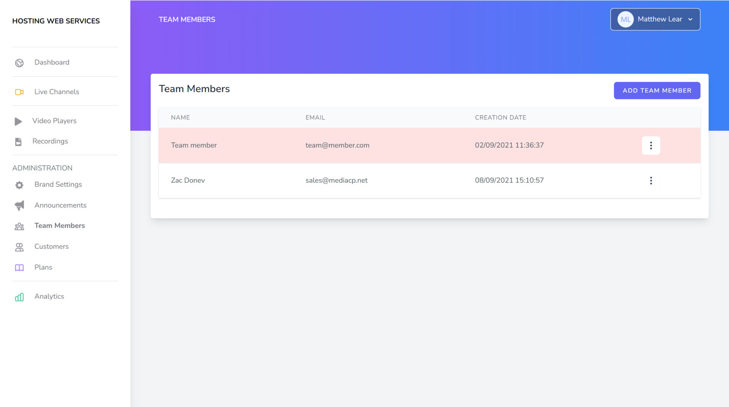Click the Brand Settings gear icon
729x407 pixels.
[x=19, y=185]
